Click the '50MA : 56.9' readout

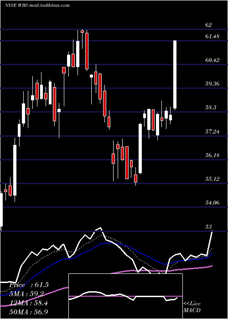pos(28,312)
